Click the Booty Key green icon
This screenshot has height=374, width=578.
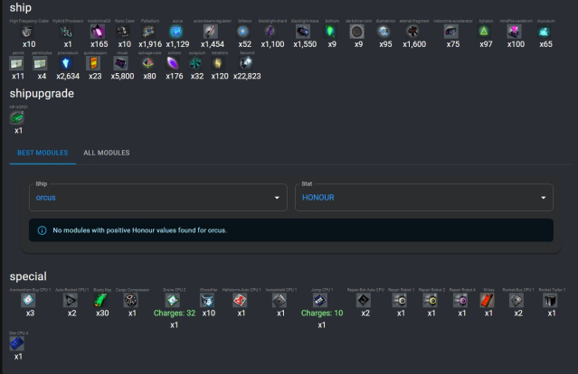point(101,301)
